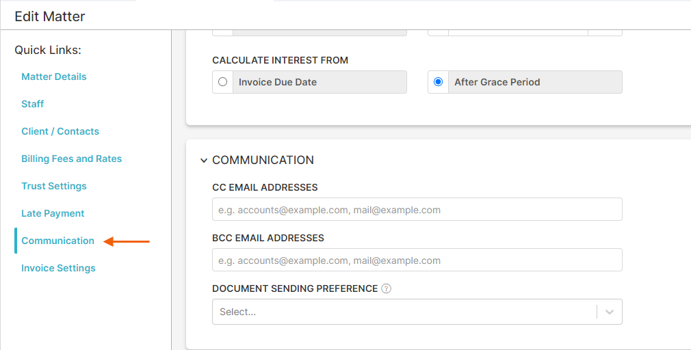Viewport: 691px width, 350px height.
Task: Open the Document Sending Preference dropdown arrow
Action: point(610,312)
